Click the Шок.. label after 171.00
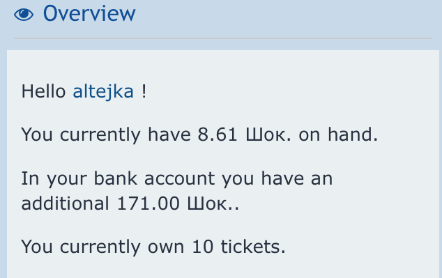The height and width of the screenshot is (278, 442). (x=213, y=203)
